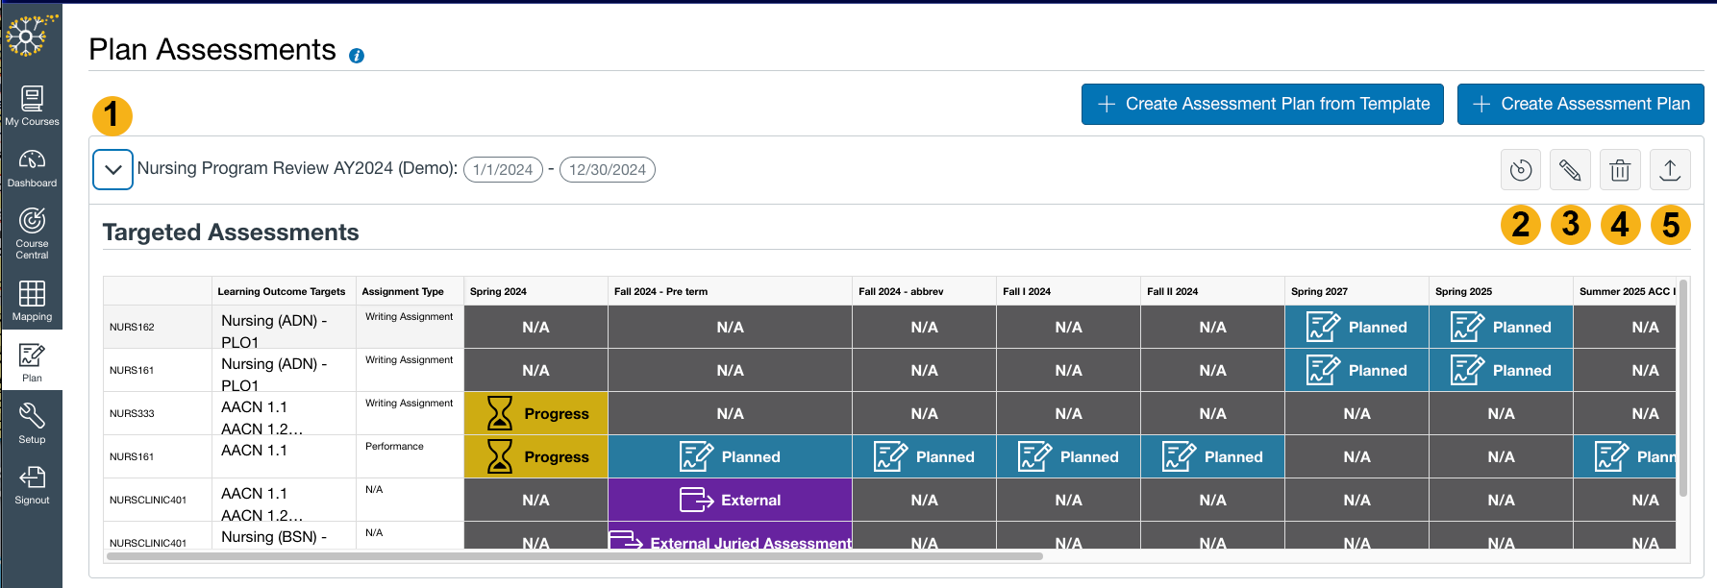Screen dimensions: 1717x588
Task: Click the first NURSCLINIC401 course cell
Action: [158, 500]
